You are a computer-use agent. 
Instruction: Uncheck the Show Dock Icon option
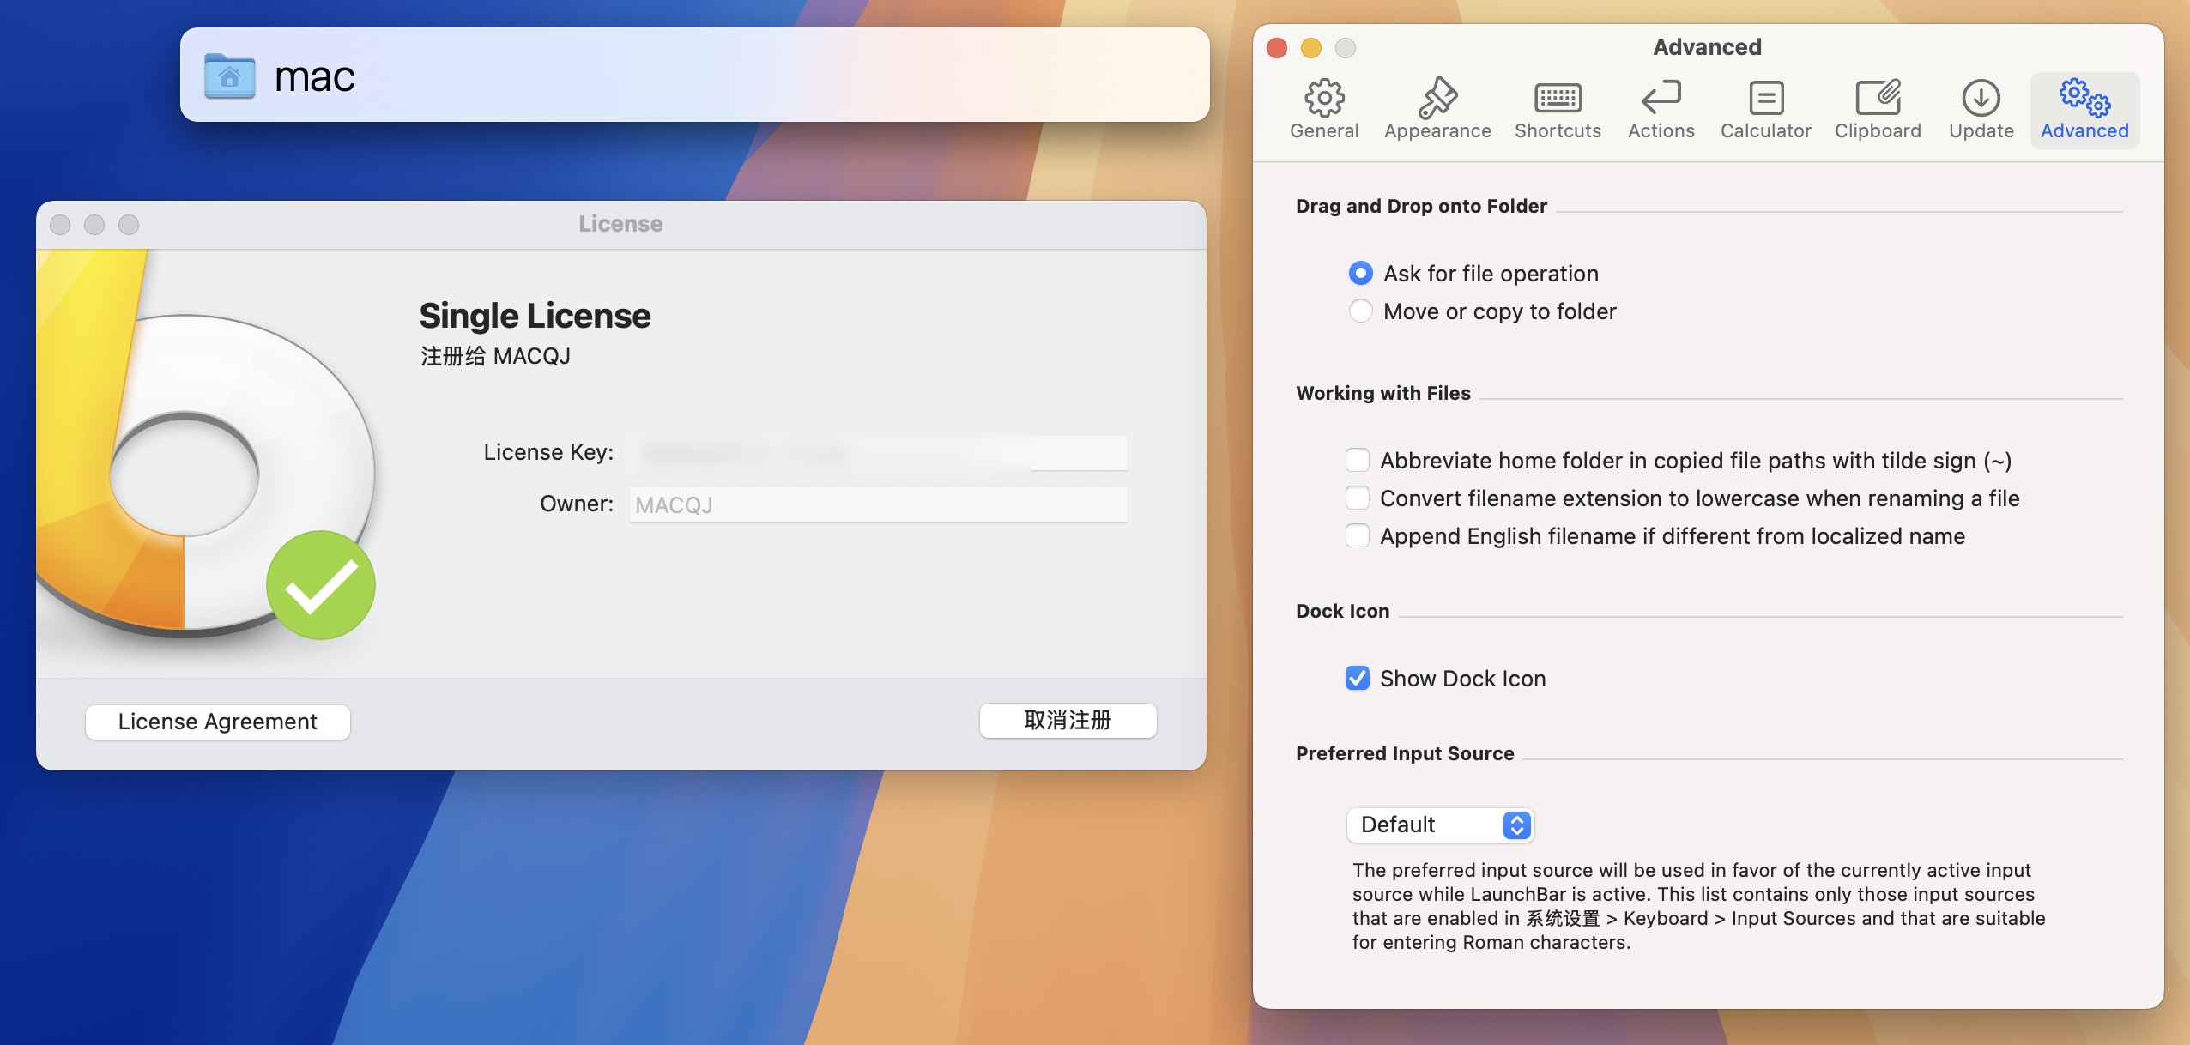point(1357,678)
